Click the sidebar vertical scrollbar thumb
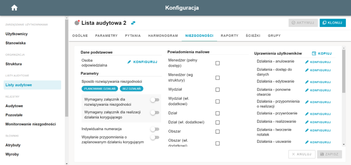 66,68
